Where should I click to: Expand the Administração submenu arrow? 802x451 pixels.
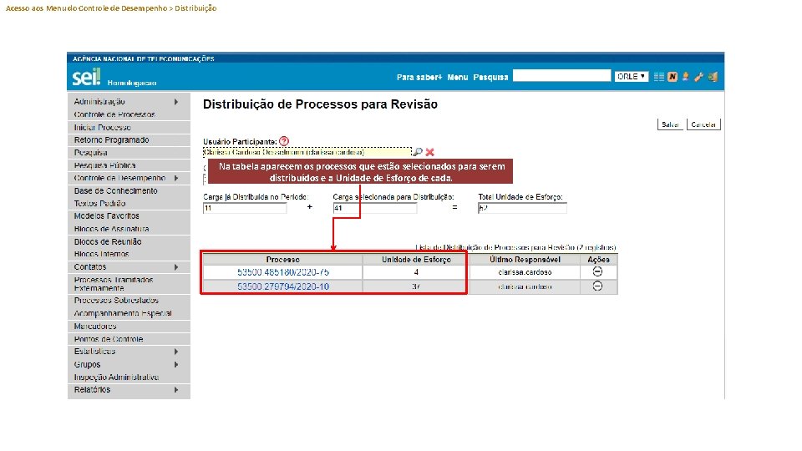(x=176, y=102)
